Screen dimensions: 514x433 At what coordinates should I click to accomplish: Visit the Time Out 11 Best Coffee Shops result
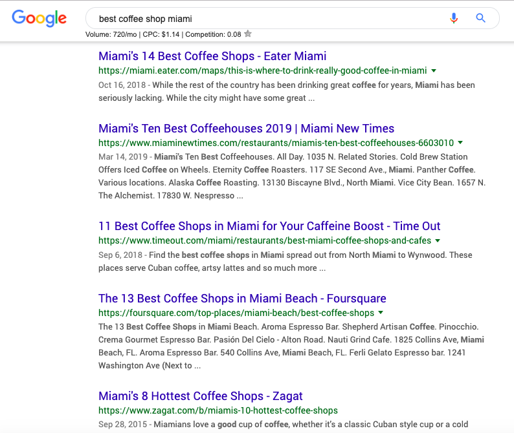pos(269,226)
